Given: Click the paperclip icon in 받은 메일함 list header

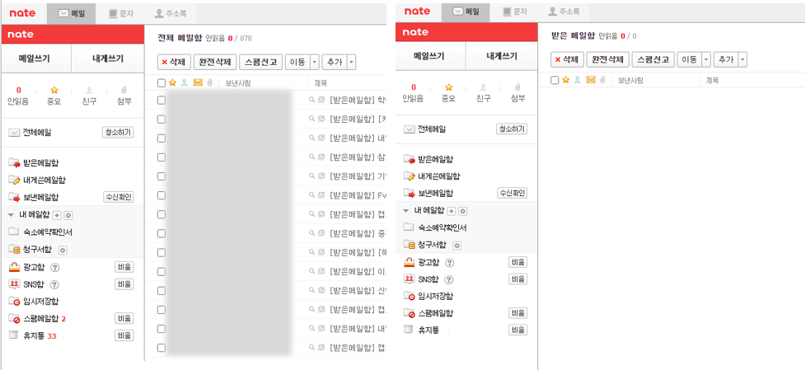Looking at the screenshot, I should [603, 80].
